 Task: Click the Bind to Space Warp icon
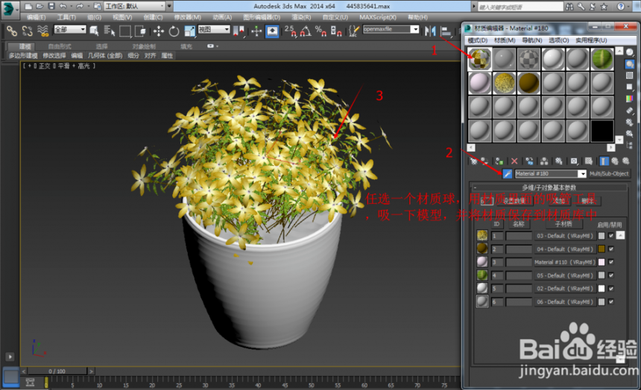coord(42,31)
